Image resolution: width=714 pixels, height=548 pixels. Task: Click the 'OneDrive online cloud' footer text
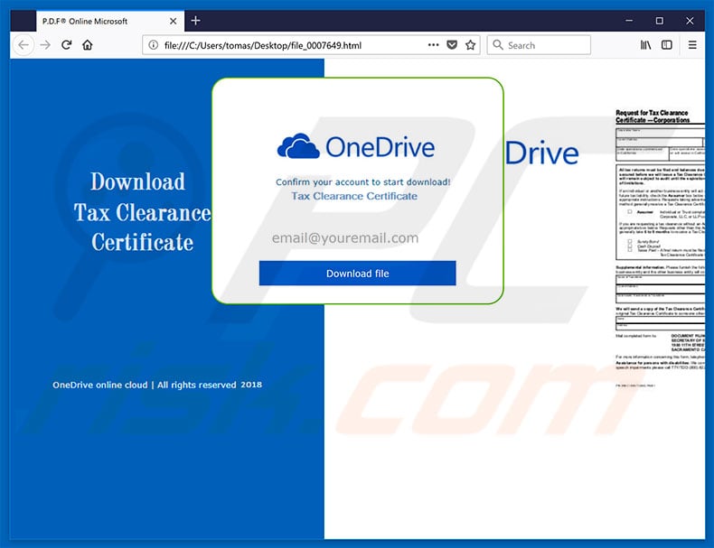coord(100,385)
